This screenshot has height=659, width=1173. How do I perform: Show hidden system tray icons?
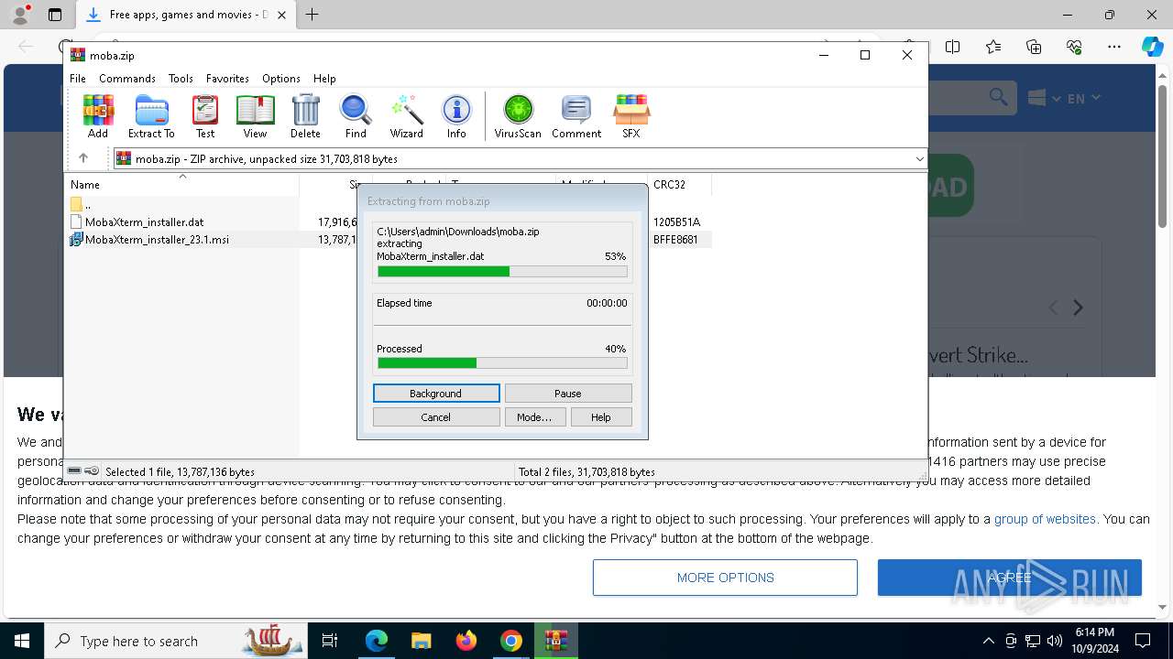[x=988, y=641]
